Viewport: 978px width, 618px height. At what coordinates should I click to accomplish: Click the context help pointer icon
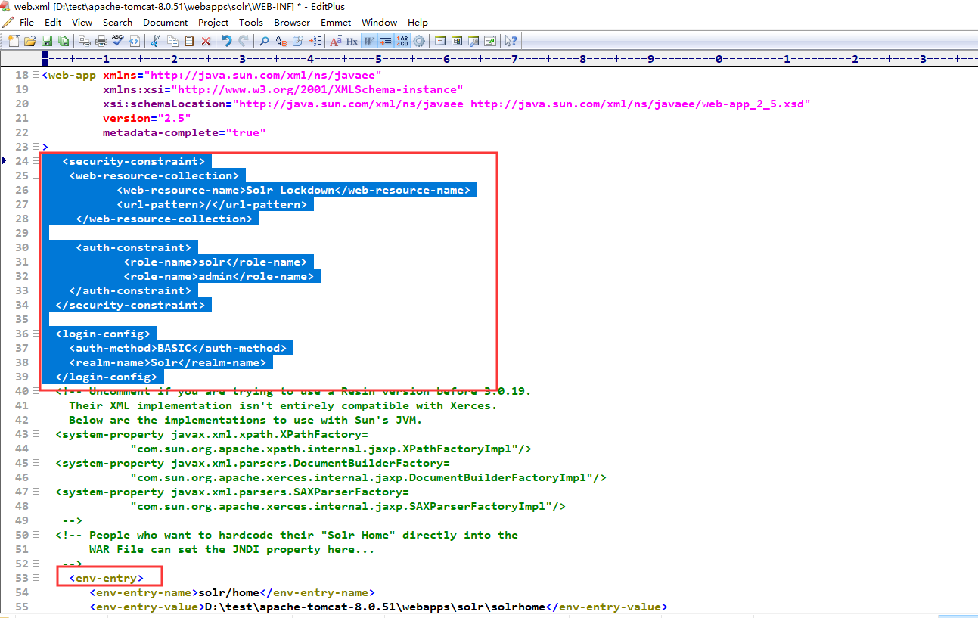[510, 41]
